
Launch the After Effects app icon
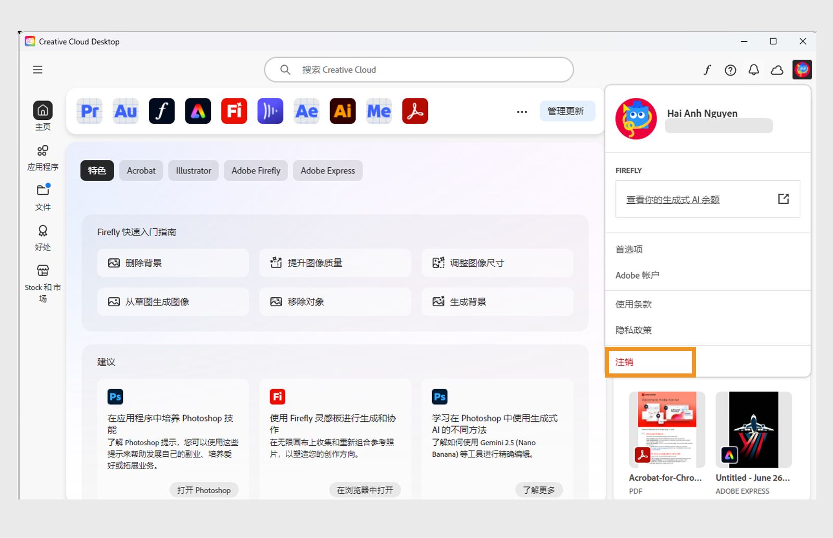pos(307,111)
